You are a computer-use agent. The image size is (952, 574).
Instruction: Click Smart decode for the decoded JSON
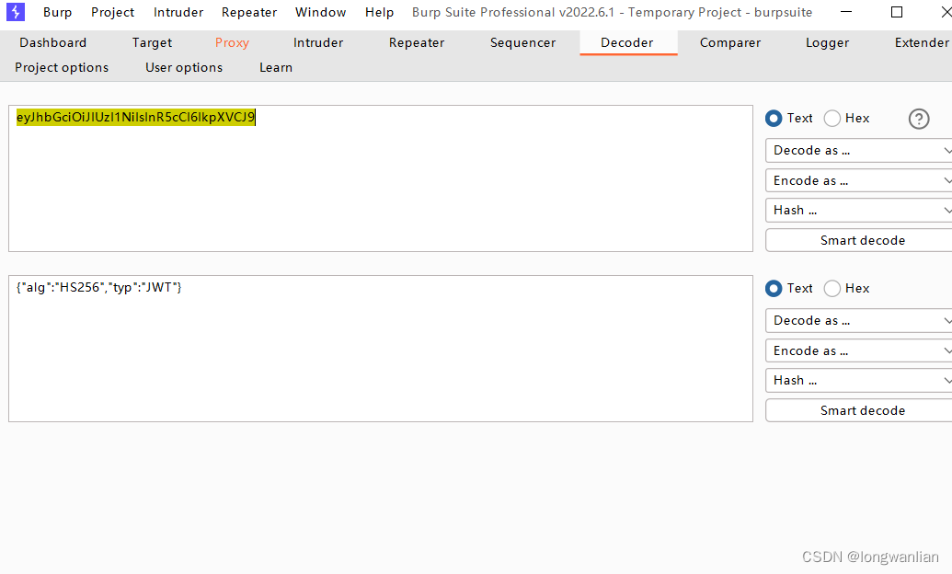[x=857, y=409]
